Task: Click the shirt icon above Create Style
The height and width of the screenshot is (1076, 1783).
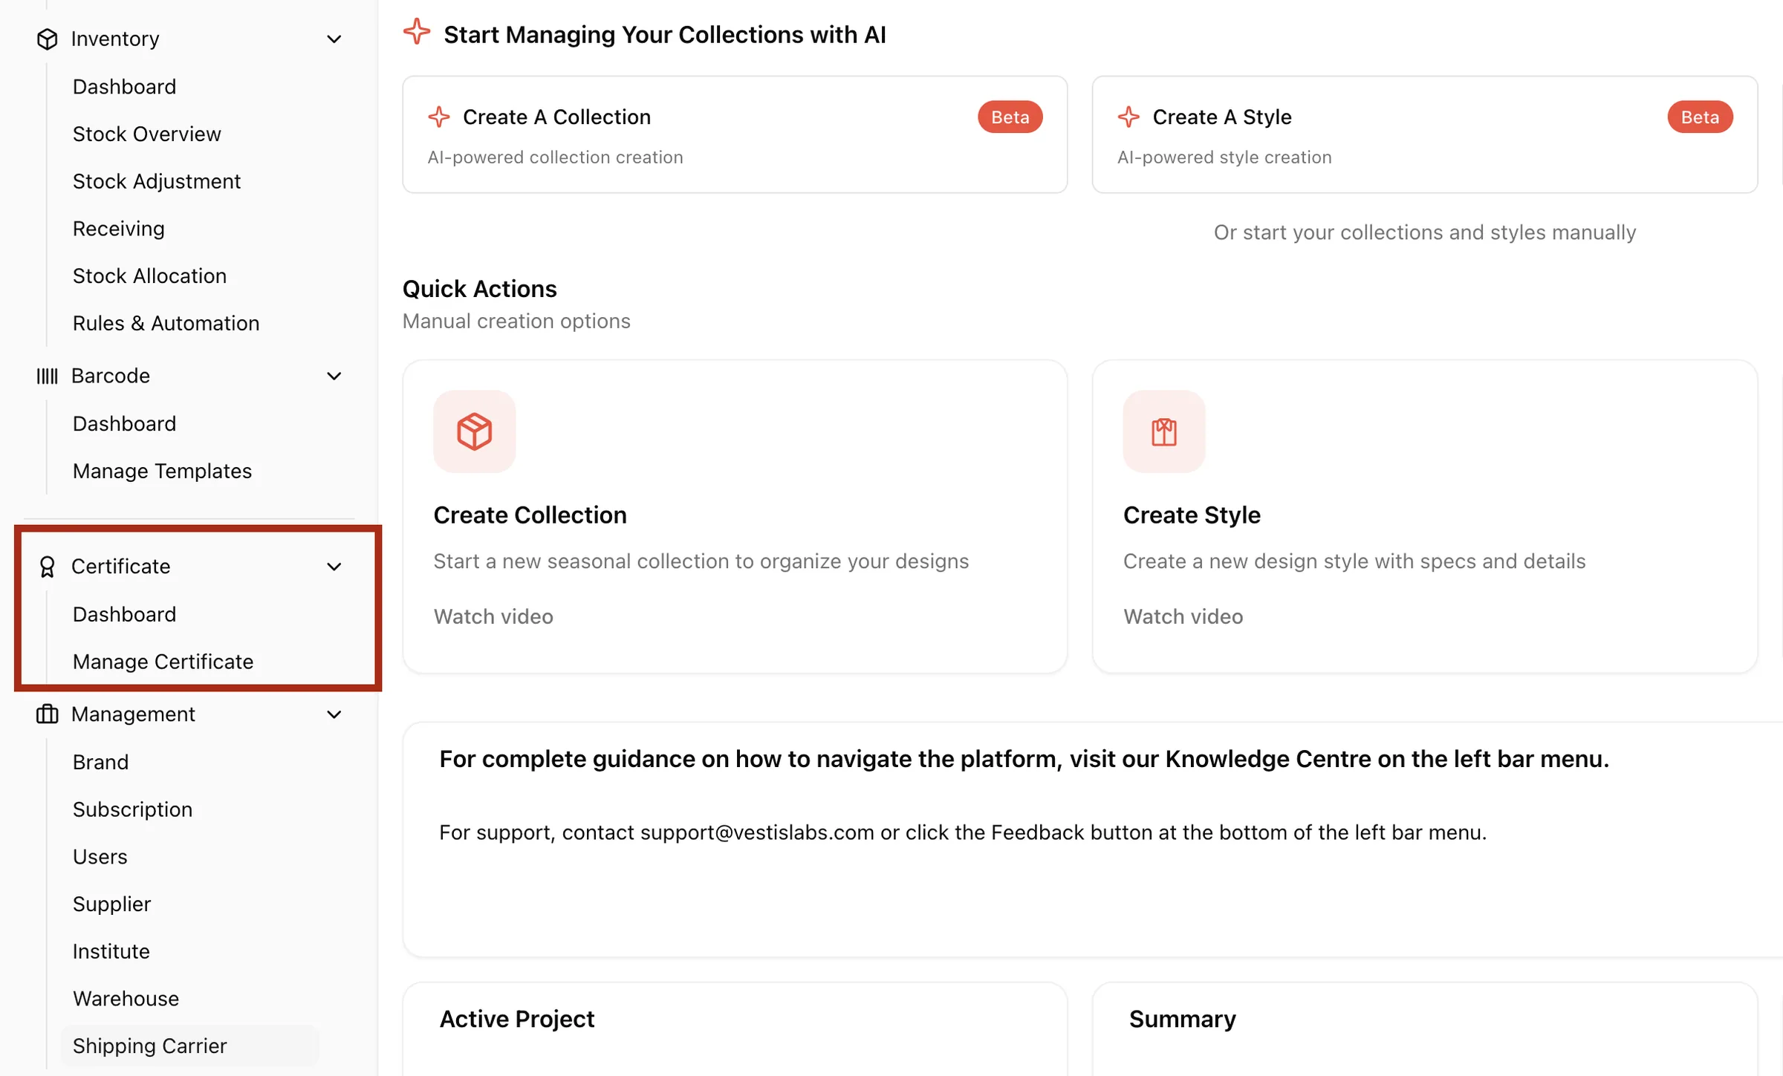Action: click(1163, 431)
